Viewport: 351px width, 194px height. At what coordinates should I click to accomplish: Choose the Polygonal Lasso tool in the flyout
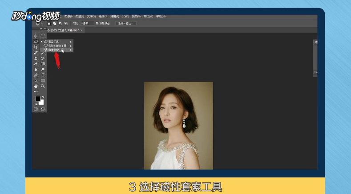click(56, 46)
